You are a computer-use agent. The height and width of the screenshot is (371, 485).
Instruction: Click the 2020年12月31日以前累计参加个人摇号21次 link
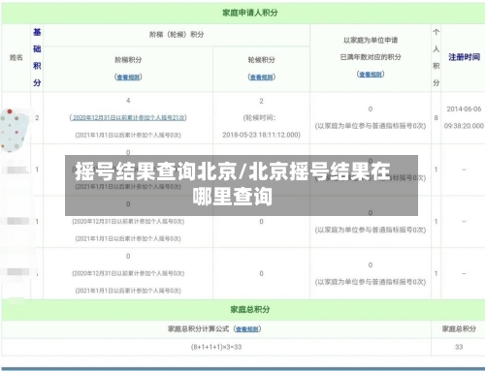(x=128, y=117)
